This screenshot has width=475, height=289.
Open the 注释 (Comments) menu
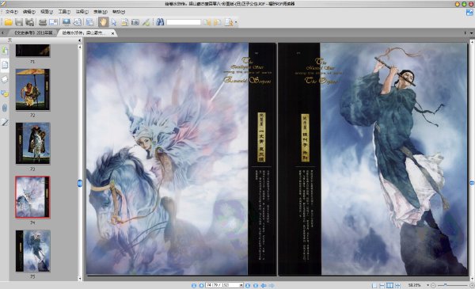82,12
